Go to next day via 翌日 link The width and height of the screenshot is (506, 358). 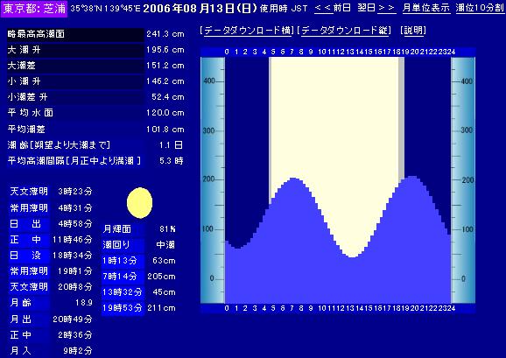[x=376, y=8]
